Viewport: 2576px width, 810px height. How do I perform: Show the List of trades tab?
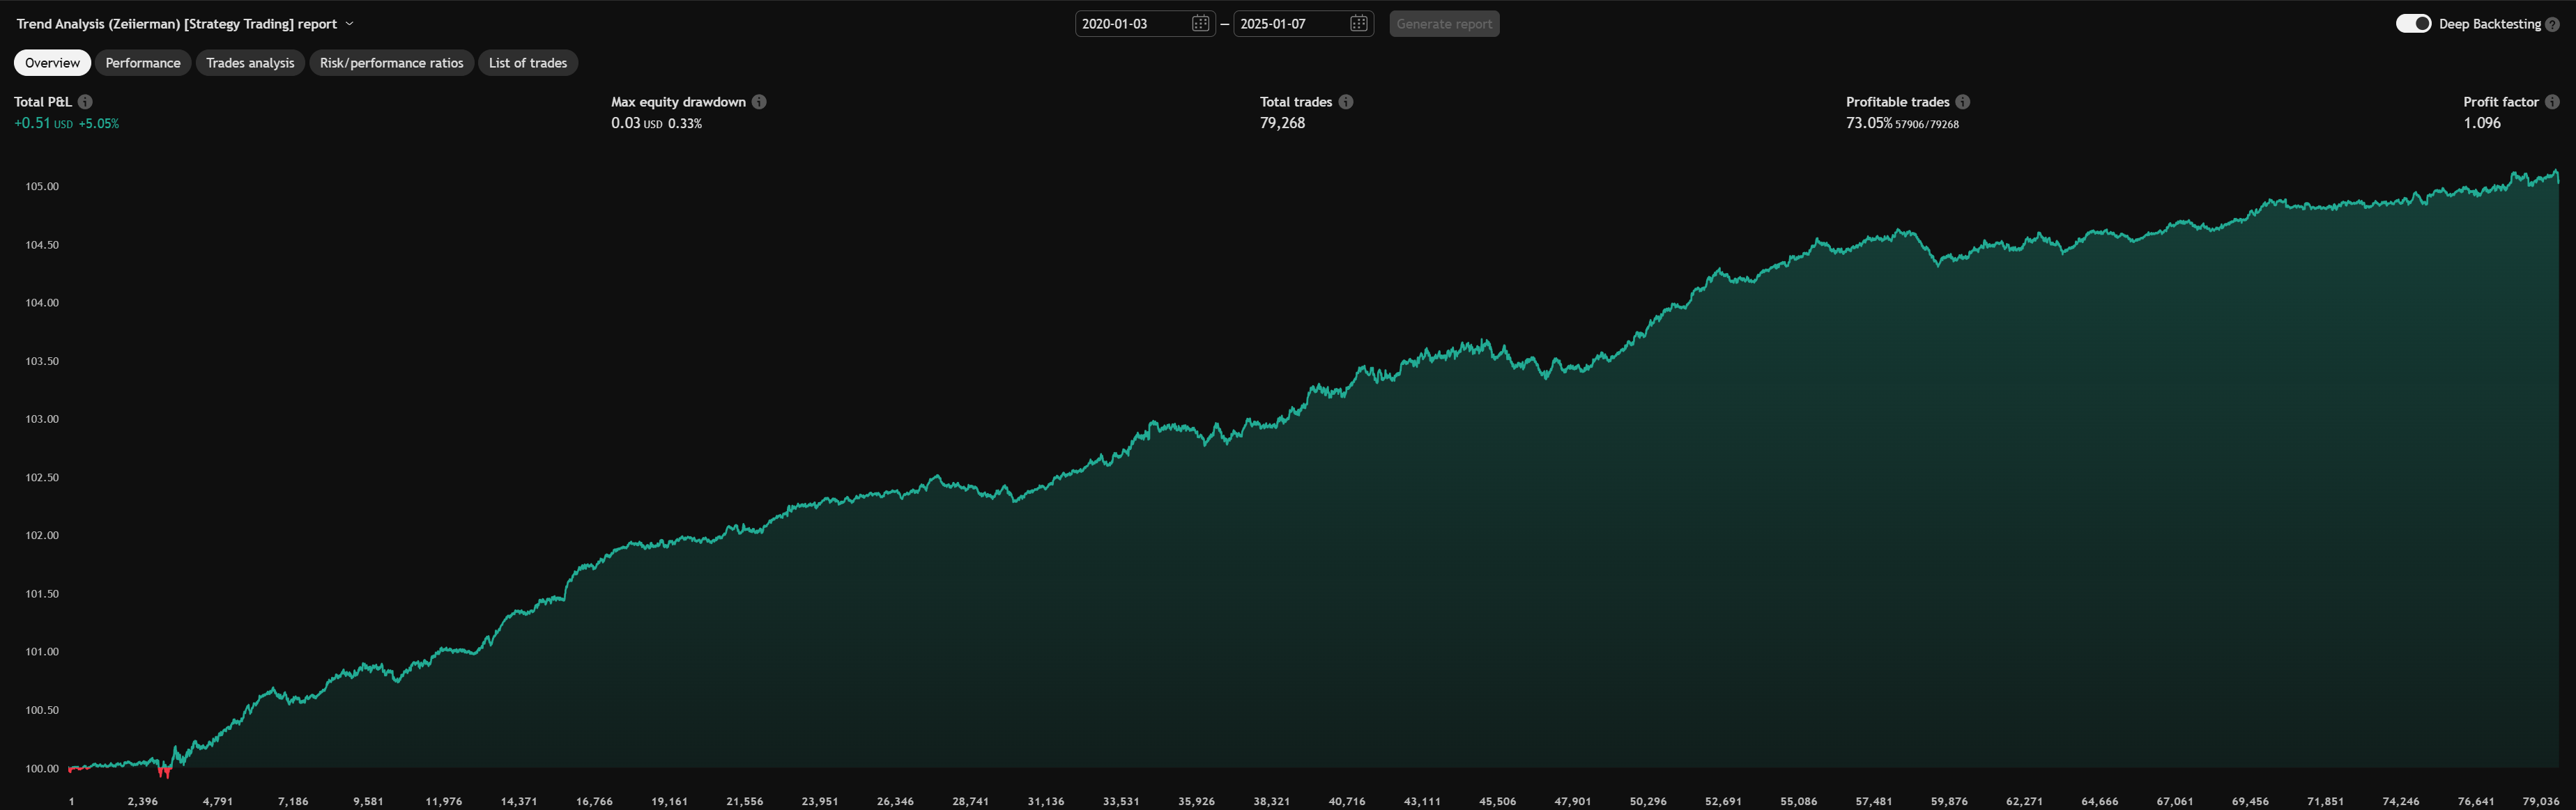[x=527, y=63]
